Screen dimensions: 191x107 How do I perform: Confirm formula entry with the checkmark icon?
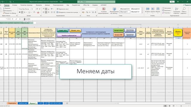tap(16, 19)
